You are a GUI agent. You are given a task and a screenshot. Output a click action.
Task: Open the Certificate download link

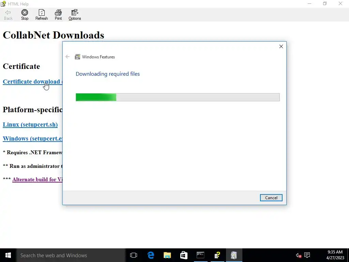pyautogui.click(x=32, y=82)
